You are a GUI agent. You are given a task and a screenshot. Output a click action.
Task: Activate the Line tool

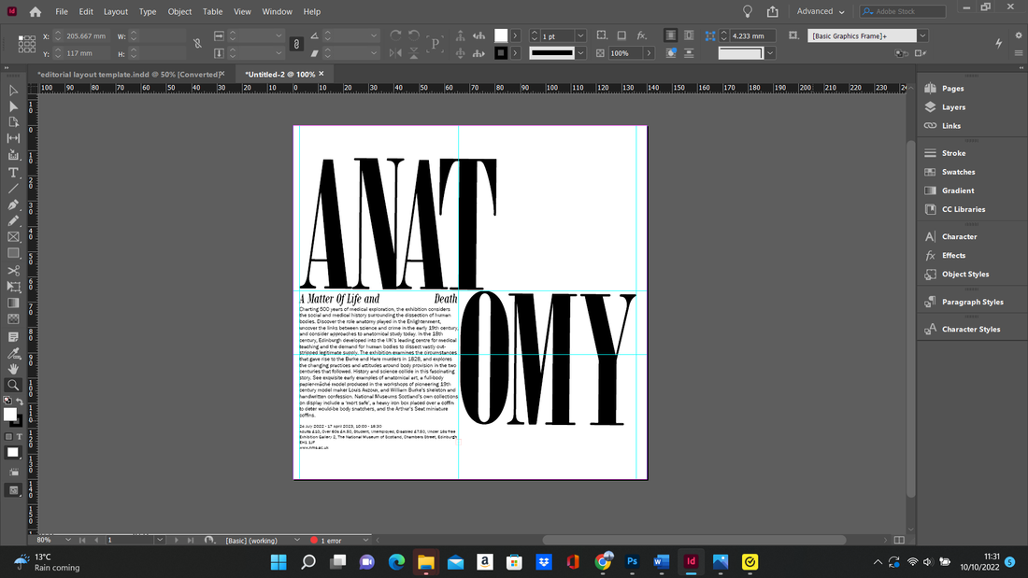pyautogui.click(x=13, y=189)
